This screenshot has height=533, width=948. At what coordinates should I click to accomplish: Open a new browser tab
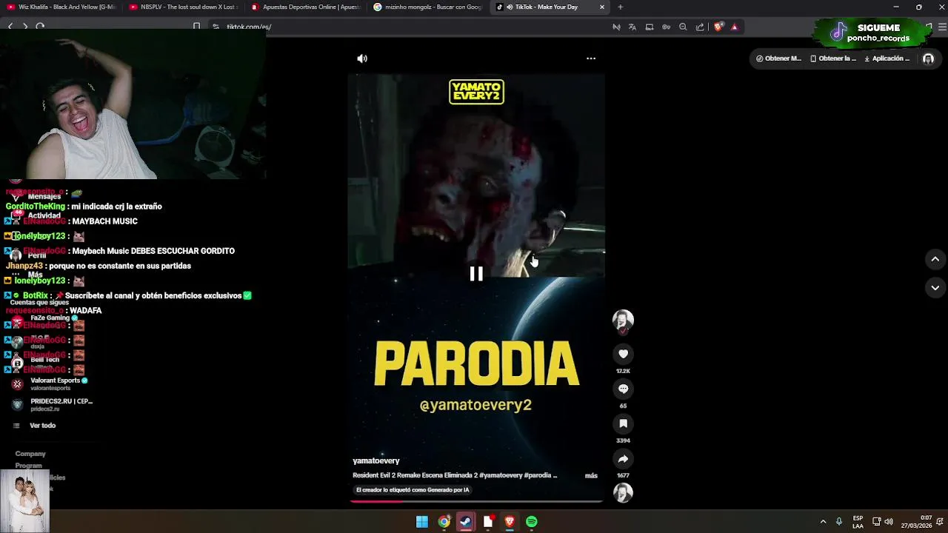click(620, 7)
